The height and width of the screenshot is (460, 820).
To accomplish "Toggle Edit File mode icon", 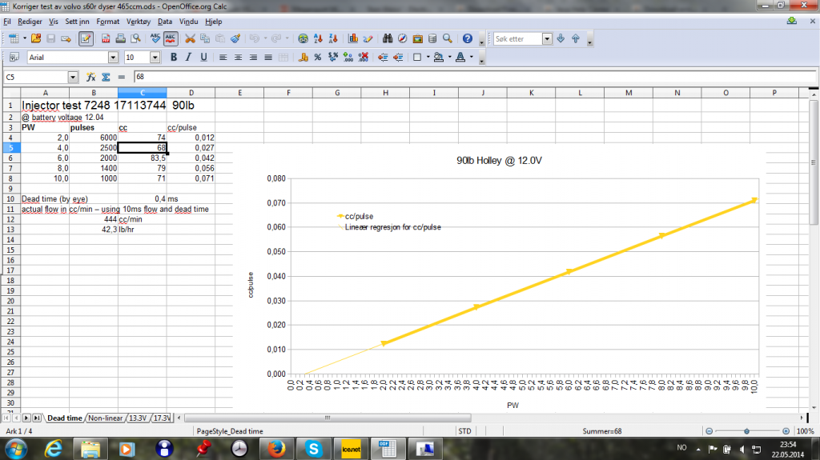I will (86, 38).
